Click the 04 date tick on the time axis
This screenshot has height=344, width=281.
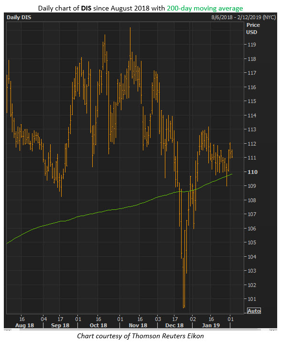pos(44,319)
